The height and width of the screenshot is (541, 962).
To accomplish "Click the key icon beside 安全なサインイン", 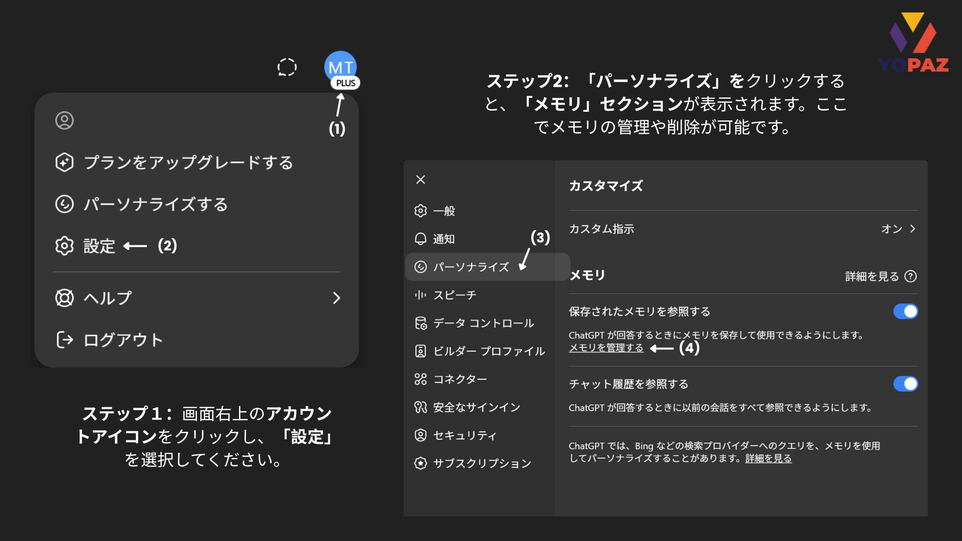I will point(420,407).
